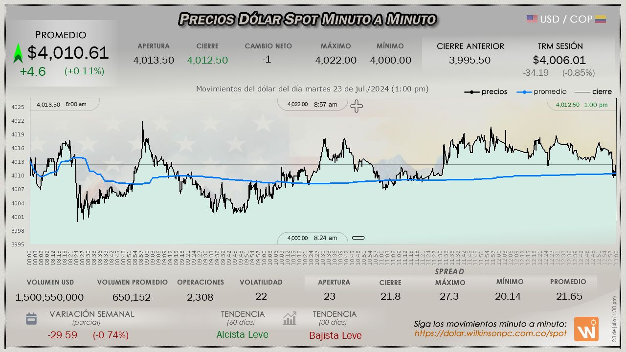The image size is (626, 352).
Task: Open the dolar.wilkinsonpc.com.co/spot link
Action: 490,333
